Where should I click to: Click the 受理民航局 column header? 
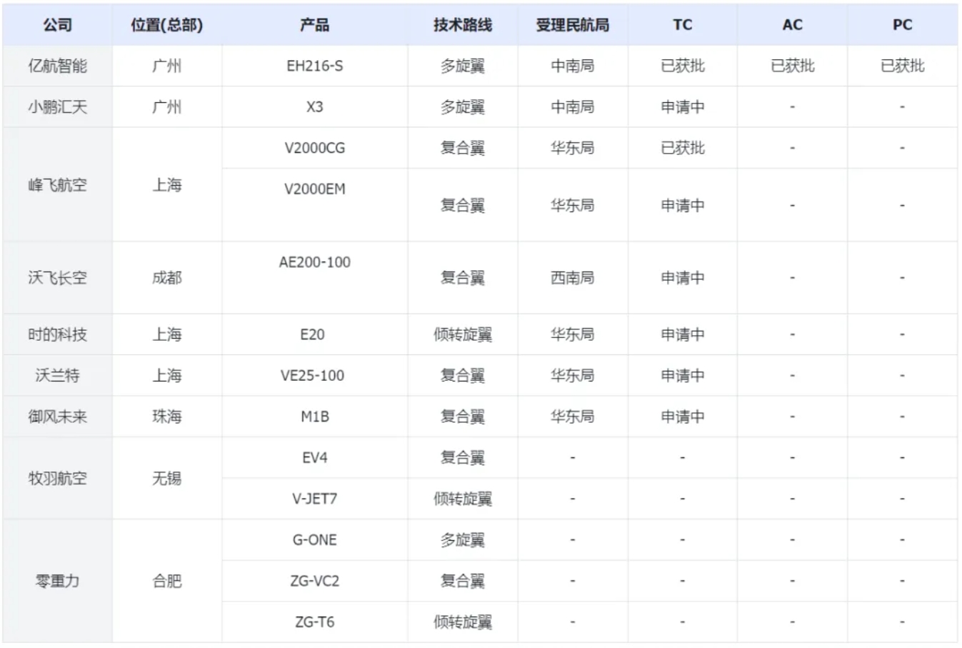[573, 25]
